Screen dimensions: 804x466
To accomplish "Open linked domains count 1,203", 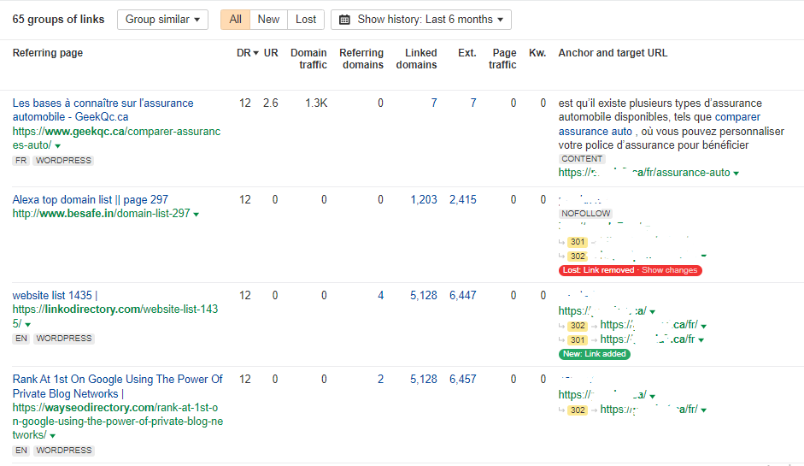I will [x=423, y=200].
